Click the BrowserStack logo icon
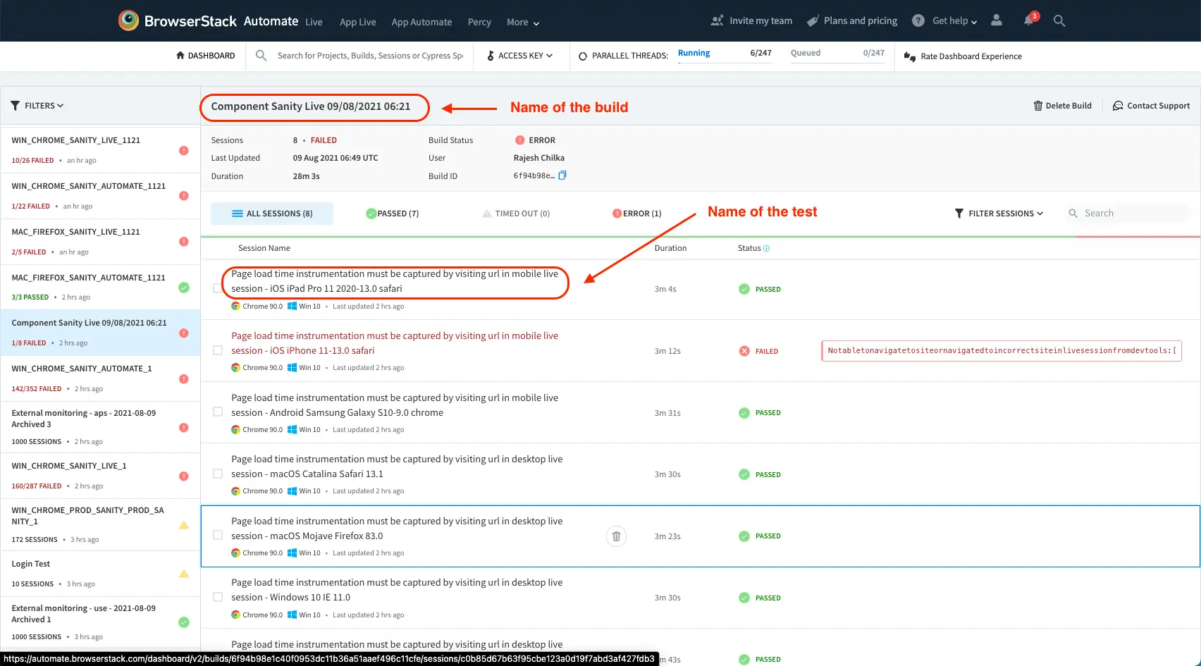 click(x=128, y=20)
